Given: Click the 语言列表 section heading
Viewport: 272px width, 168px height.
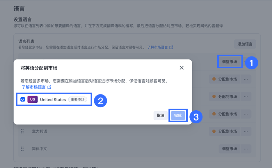Looking at the screenshot, I should (x=26, y=41).
